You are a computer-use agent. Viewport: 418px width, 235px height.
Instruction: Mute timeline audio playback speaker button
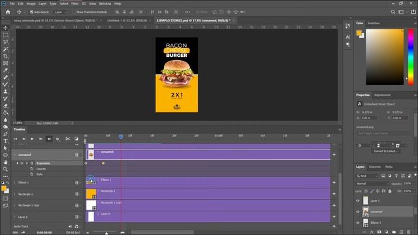click(49, 139)
